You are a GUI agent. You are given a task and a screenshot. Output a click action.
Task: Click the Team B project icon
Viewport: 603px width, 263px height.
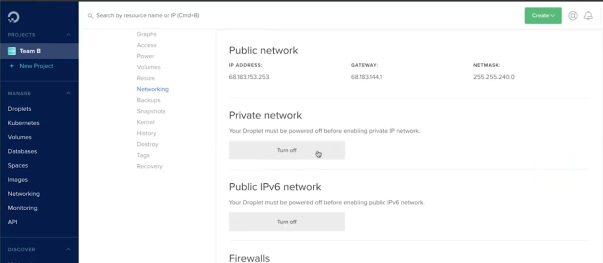(x=12, y=51)
